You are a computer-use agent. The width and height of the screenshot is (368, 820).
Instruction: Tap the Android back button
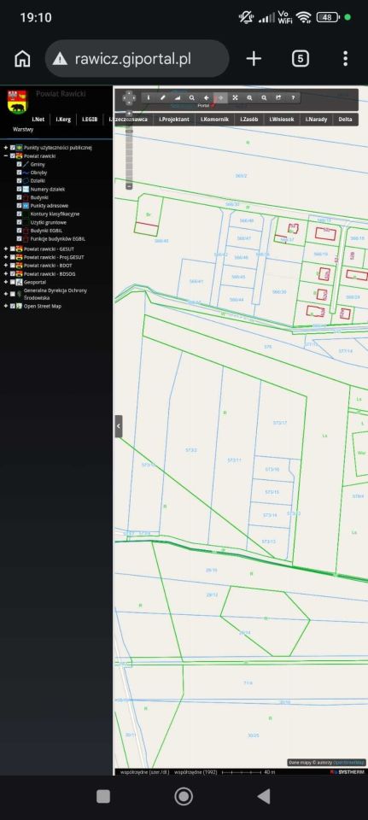[264, 796]
